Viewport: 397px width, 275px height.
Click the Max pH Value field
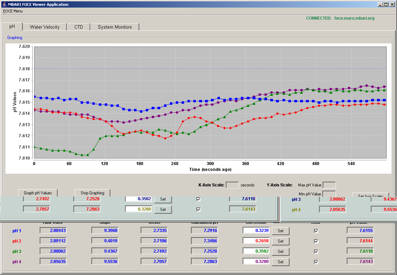pos(329,185)
